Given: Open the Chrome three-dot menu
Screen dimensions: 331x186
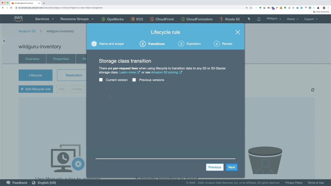Looking at the screenshot, I should pyautogui.click(x=328, y=8).
